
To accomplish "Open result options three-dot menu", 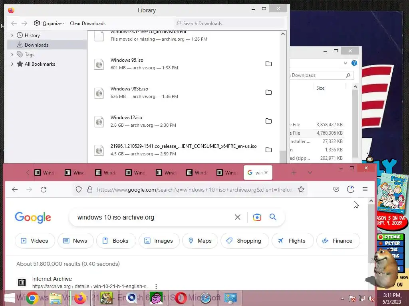I will coord(156,286).
